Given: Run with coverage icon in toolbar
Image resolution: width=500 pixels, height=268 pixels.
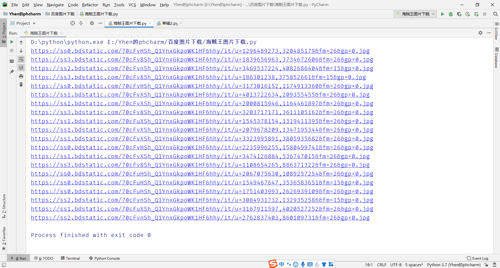Looking at the screenshot, I should click(x=459, y=14).
